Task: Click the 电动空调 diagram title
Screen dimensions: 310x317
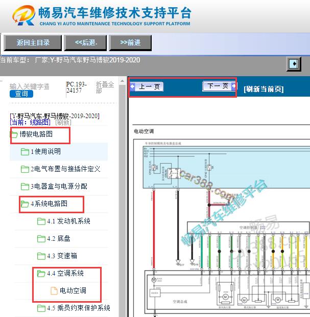Action: 144,131
